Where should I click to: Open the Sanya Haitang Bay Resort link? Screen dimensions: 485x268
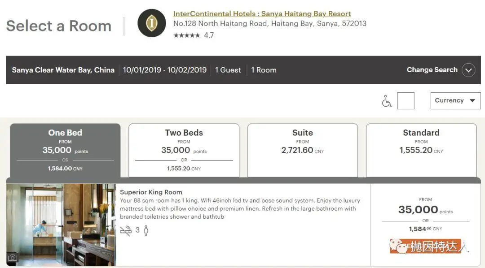pos(262,13)
